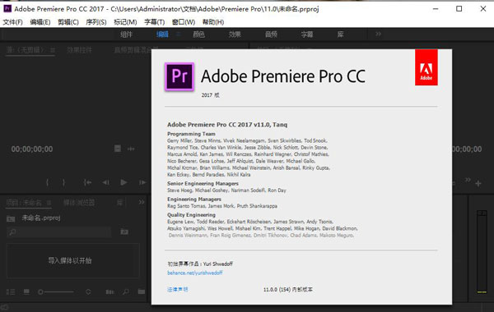Adjust the thumbnail zoom slider in project panel
The image size is (494, 312).
[56, 292]
